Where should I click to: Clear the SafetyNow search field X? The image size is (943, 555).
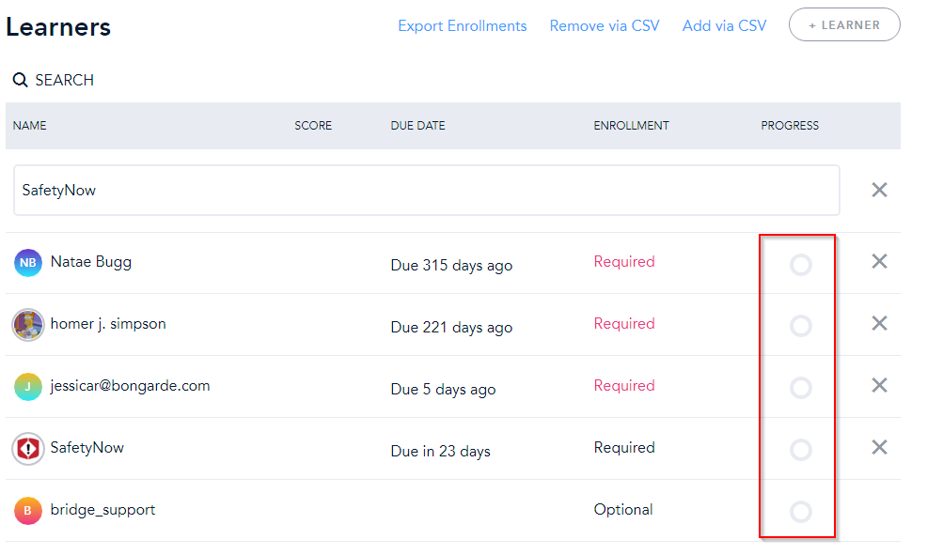879,190
